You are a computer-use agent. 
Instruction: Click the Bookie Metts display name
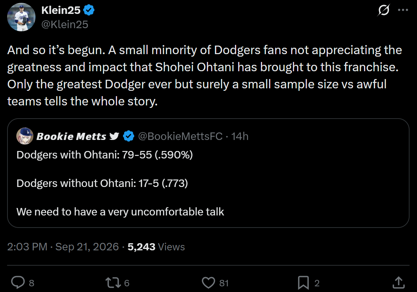[x=71, y=136]
